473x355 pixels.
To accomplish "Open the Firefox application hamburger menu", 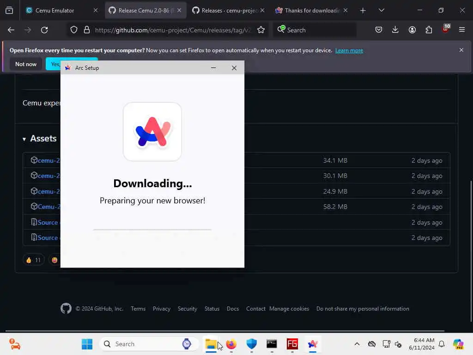I will 462,30.
